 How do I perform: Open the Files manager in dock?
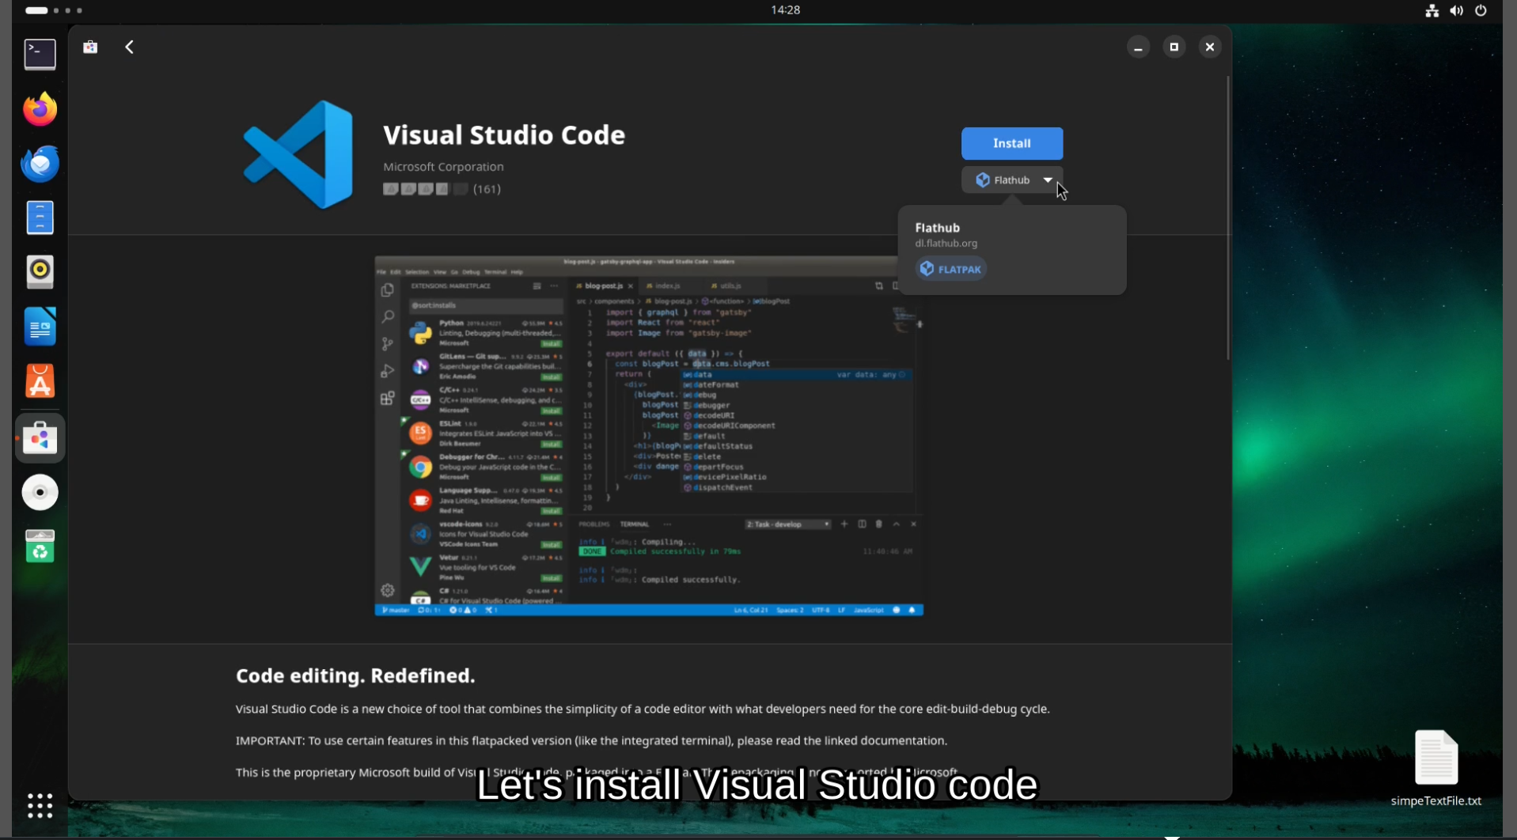coord(40,218)
